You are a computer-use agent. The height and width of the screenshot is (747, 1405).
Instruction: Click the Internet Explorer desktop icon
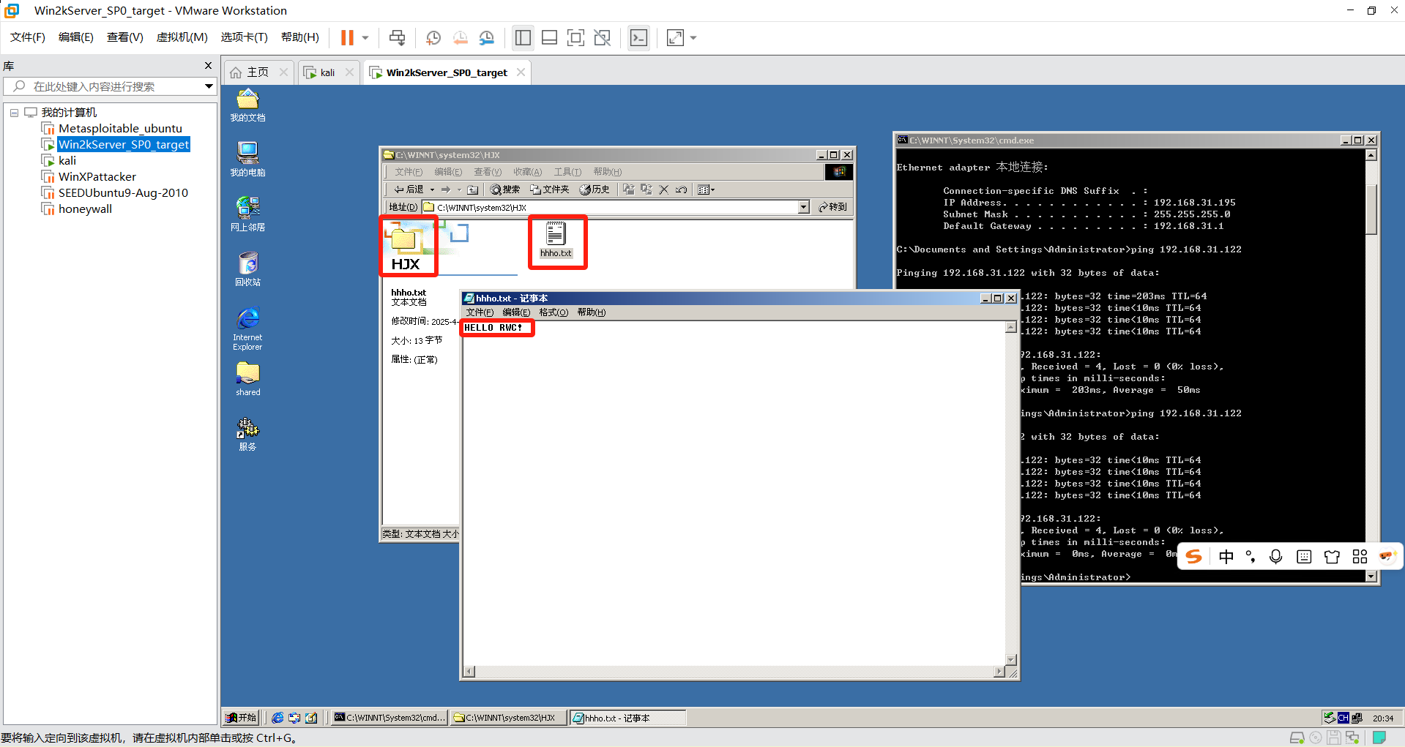point(247,328)
